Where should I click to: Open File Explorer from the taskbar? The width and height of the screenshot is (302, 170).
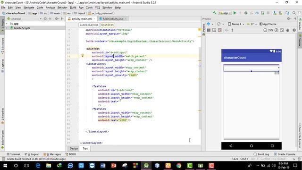[49, 165]
